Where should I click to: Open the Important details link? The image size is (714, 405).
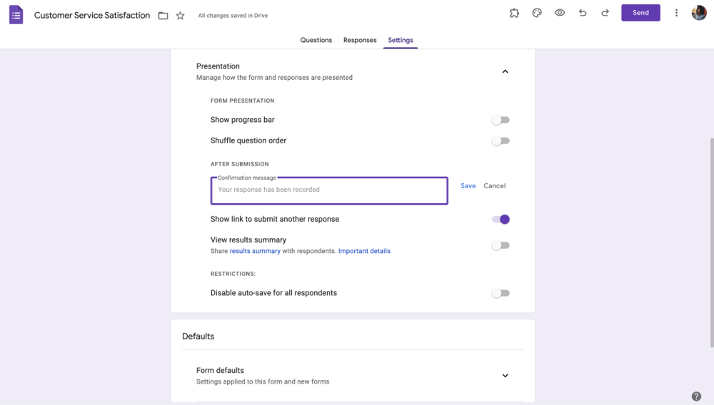(364, 251)
